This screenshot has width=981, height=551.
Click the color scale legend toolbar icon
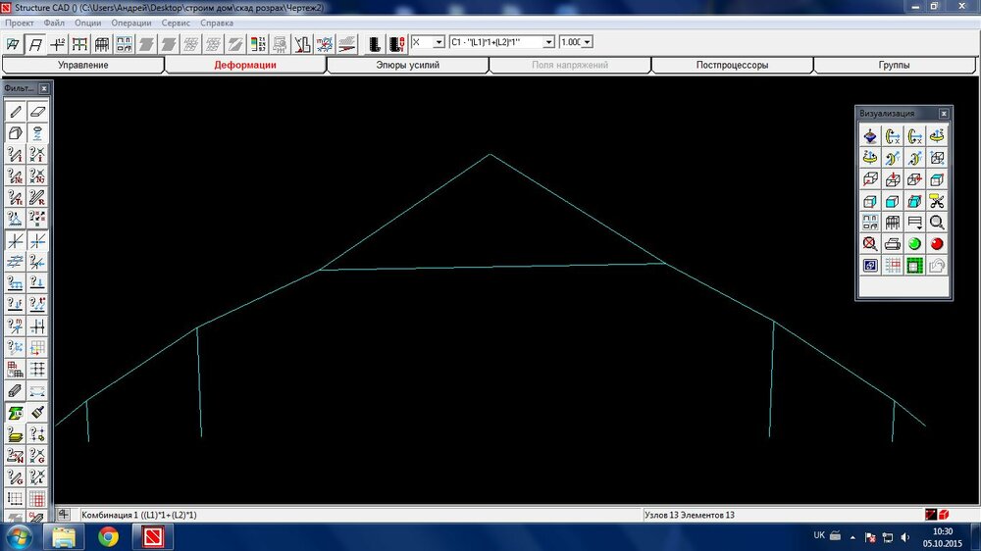[x=258, y=43]
